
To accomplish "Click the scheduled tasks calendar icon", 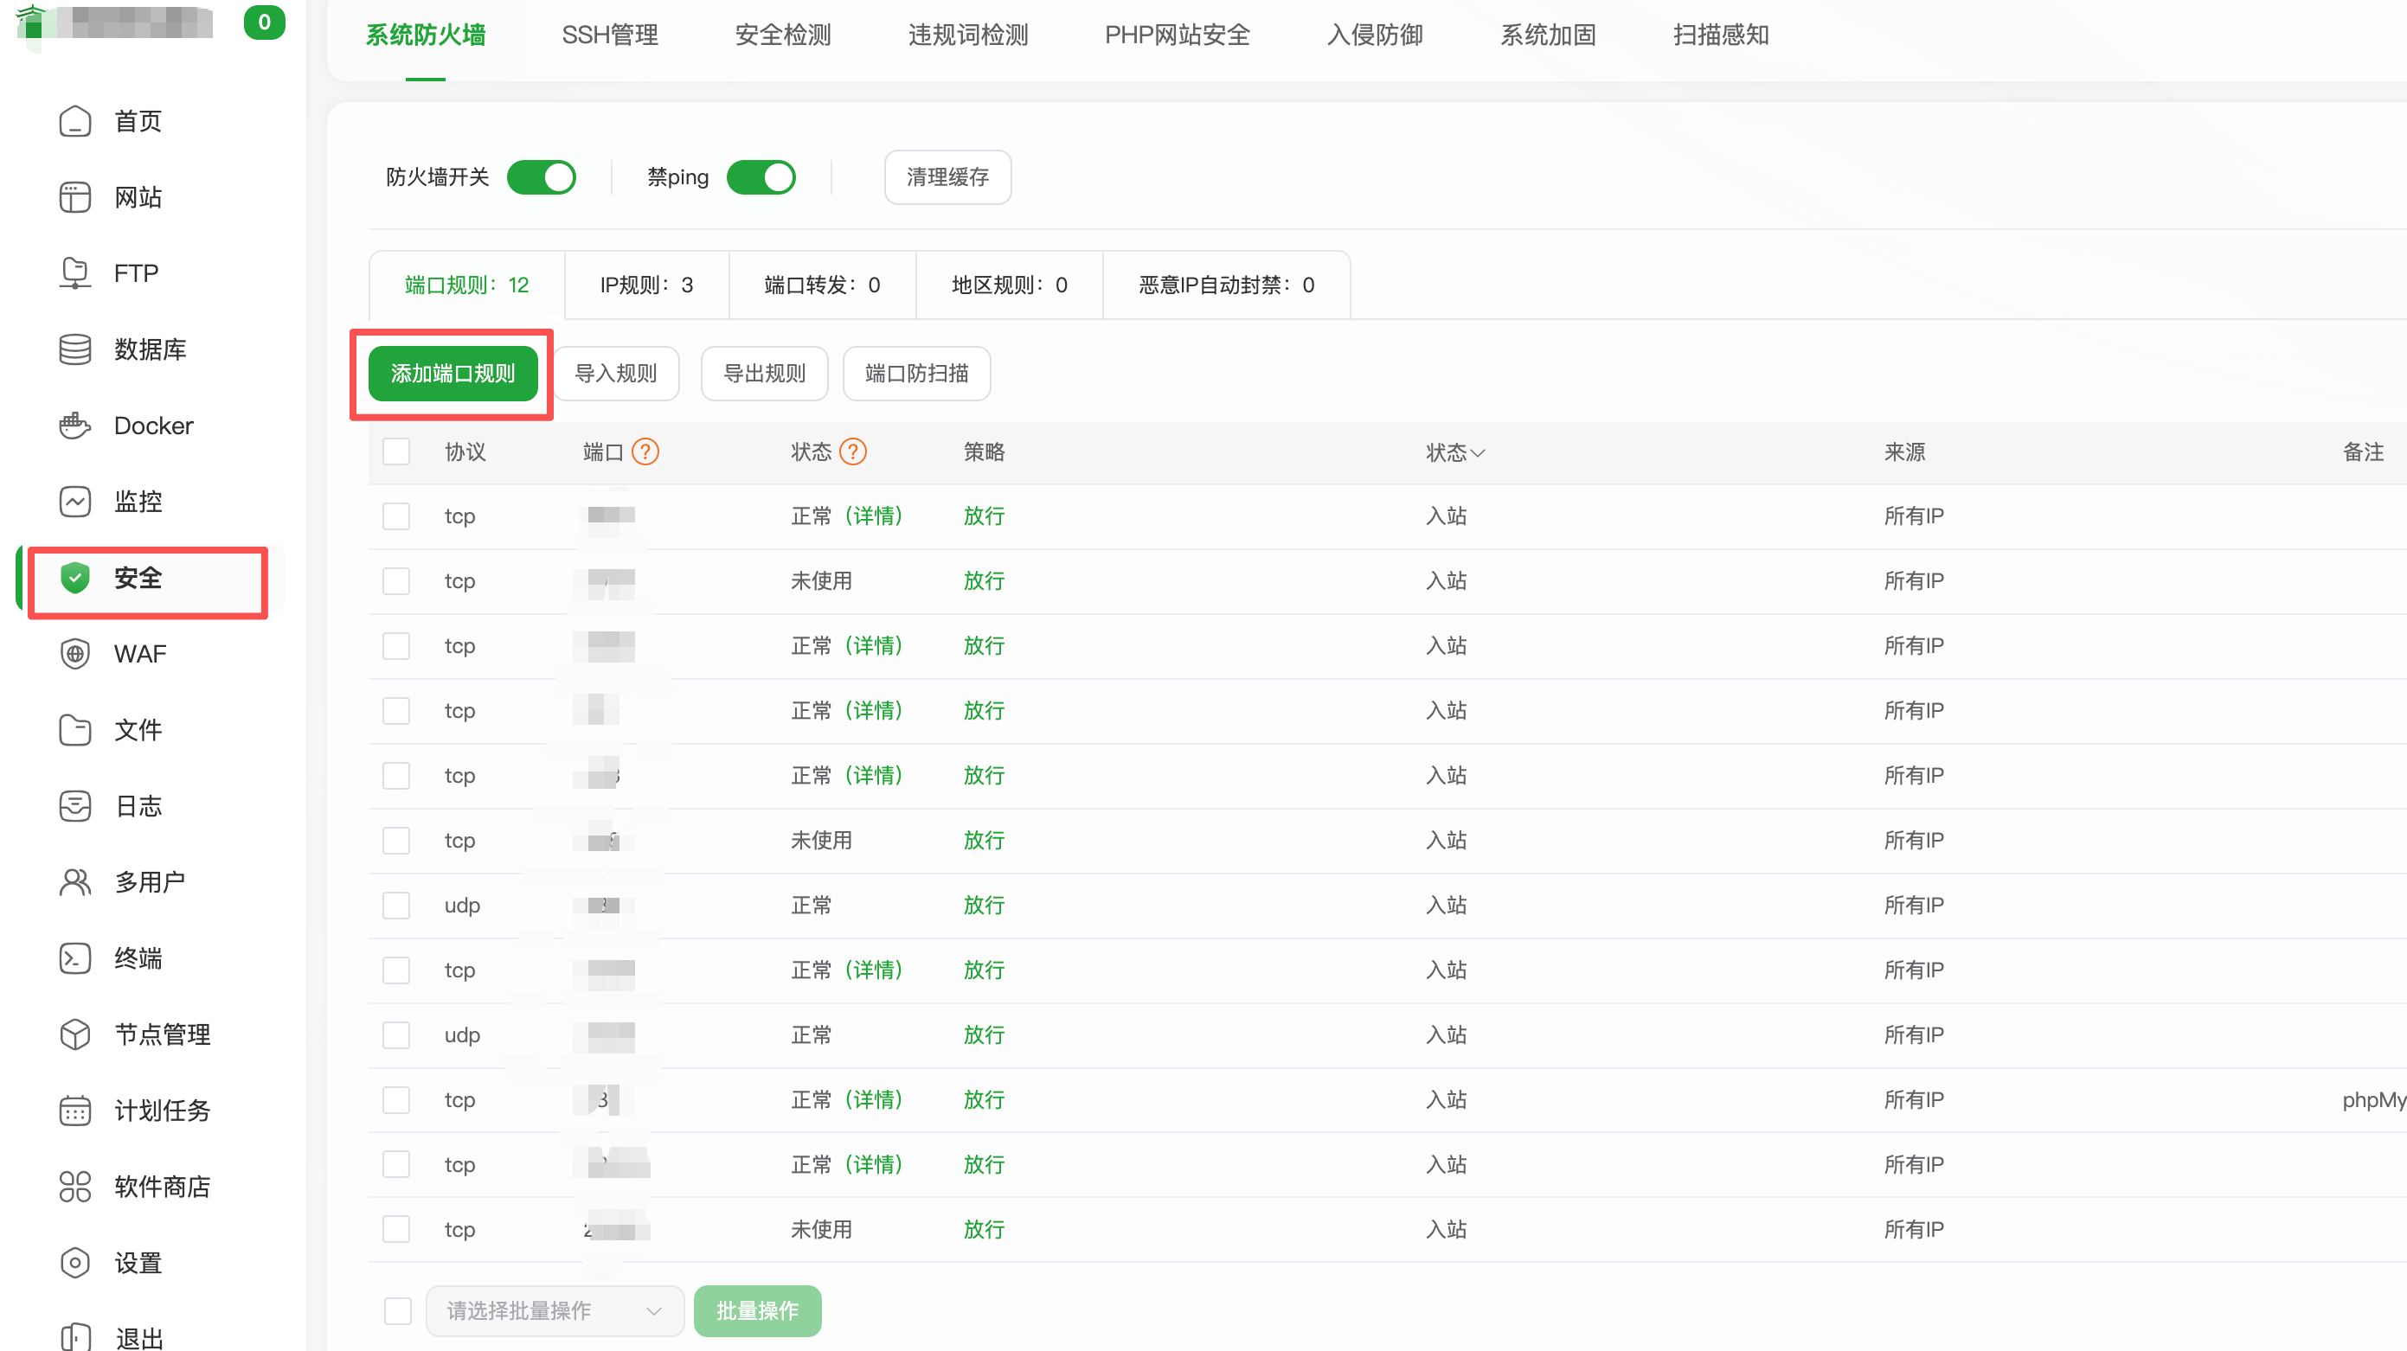I will coord(74,1110).
